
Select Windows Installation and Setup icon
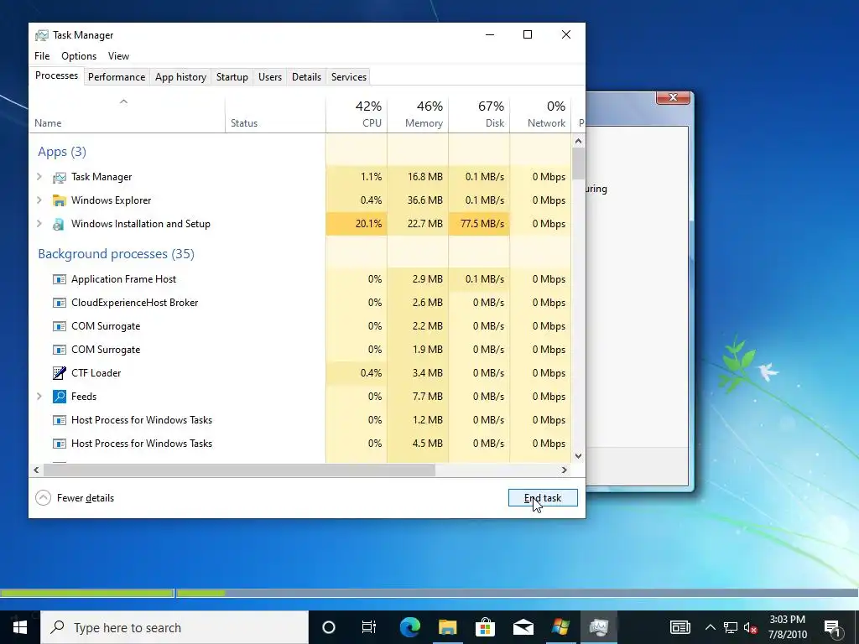pos(60,224)
